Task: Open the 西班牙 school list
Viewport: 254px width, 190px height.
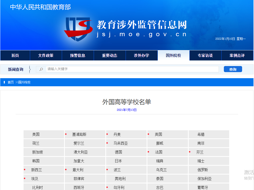Action: pos(79,187)
